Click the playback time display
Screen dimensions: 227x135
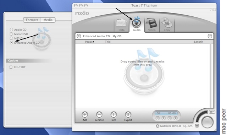point(166,113)
